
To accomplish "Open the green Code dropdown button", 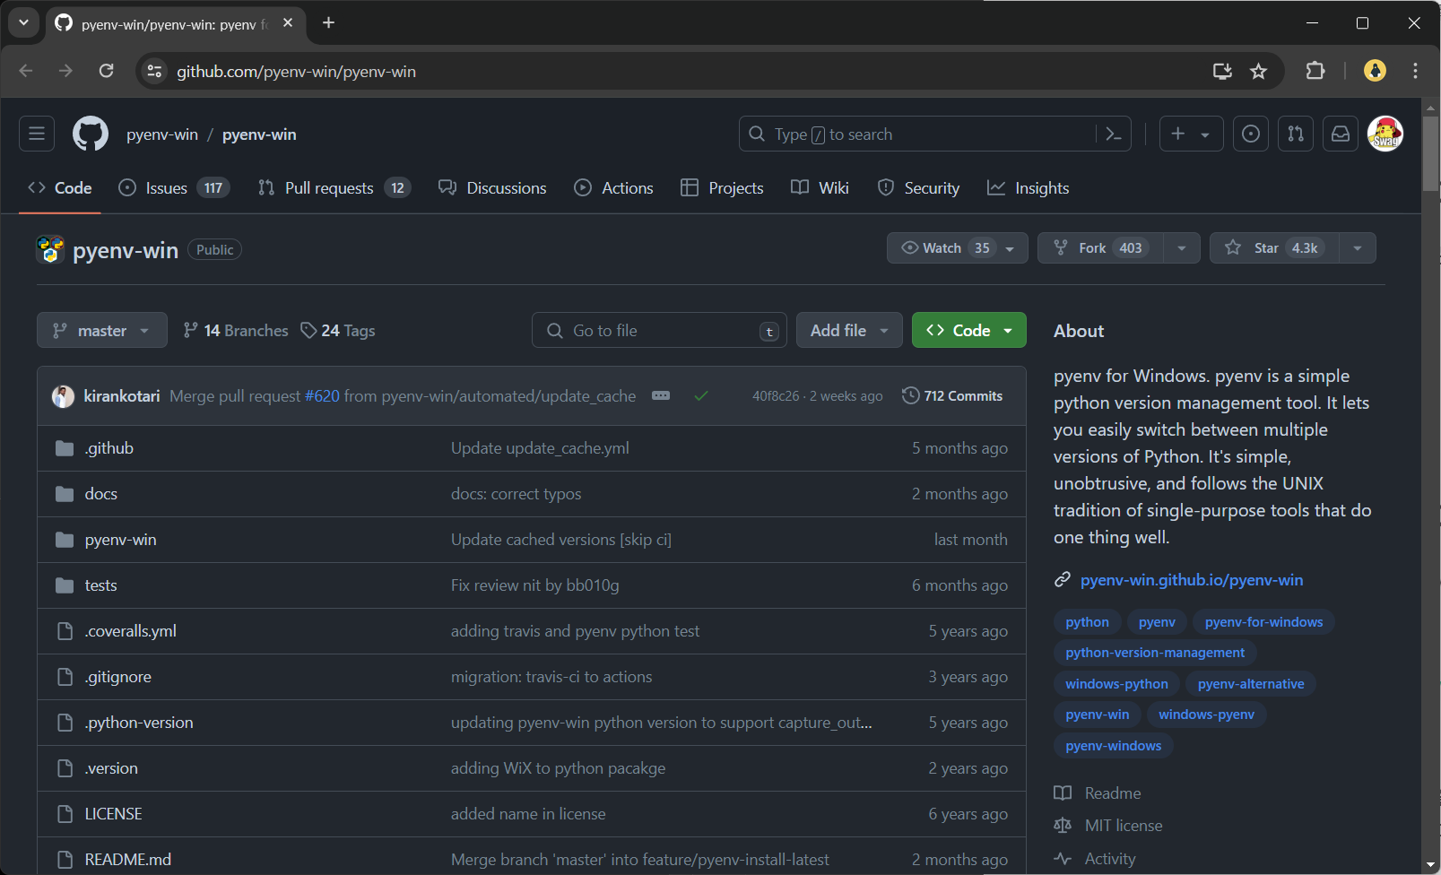I will click(x=969, y=330).
